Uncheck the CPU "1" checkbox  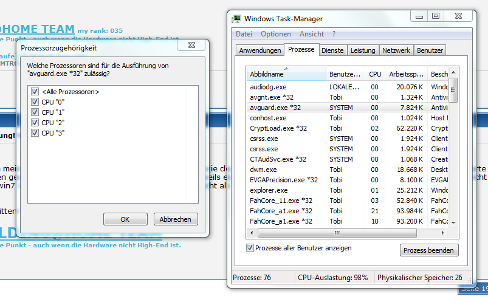35,112
